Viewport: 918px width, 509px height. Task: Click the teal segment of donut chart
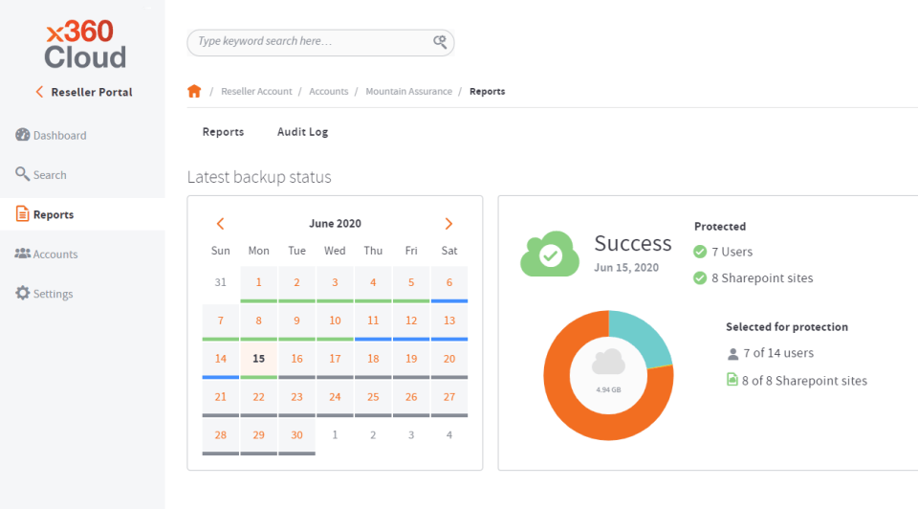pyautogui.click(x=640, y=334)
